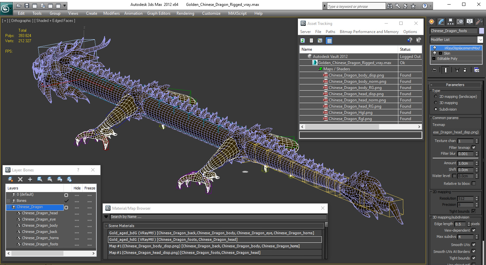Screen dimensions: 486x265
Task: Open the Modify command panel tab
Action: pos(441,22)
